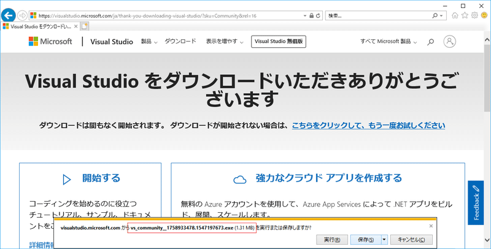Open the account sign-in avatar icon
491x249 pixels.
pyautogui.click(x=449, y=41)
